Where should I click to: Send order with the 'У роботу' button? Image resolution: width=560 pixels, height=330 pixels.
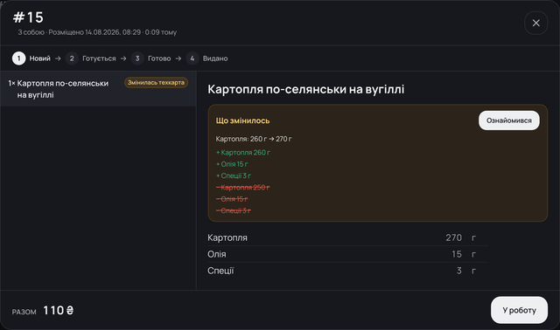pyautogui.click(x=519, y=310)
